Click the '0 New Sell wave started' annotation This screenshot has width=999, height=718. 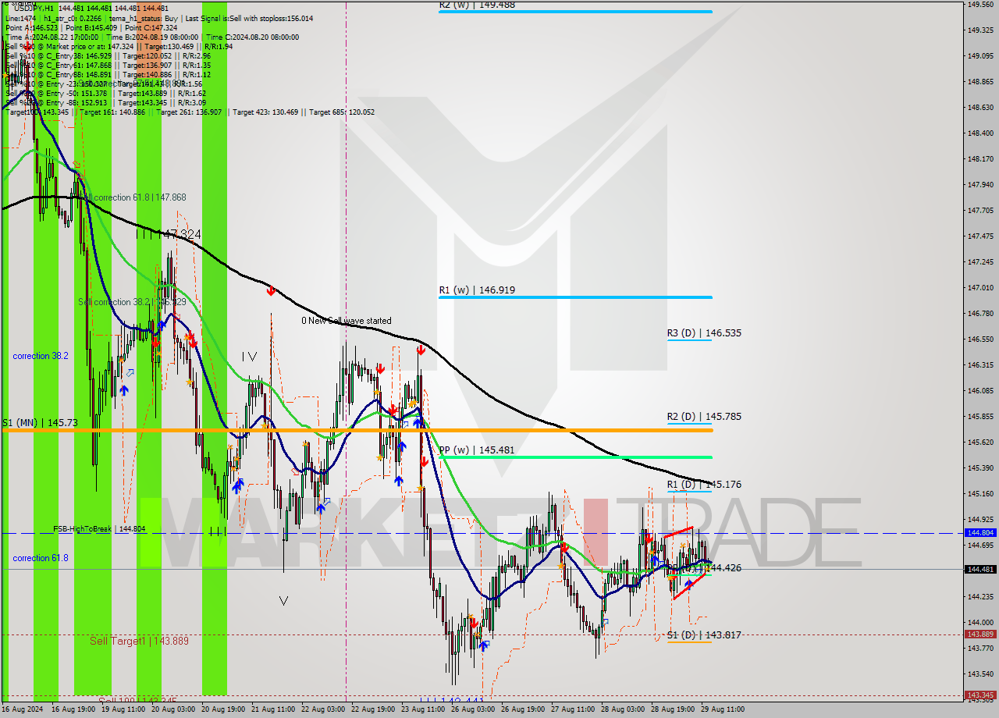pyautogui.click(x=347, y=321)
